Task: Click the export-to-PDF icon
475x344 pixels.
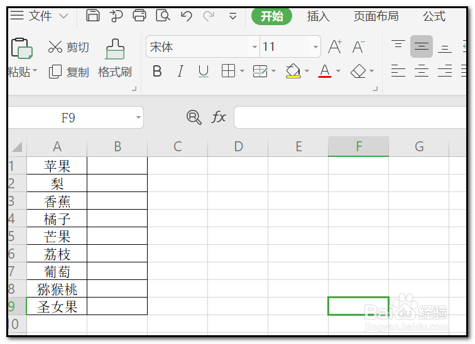Action: pos(116,16)
